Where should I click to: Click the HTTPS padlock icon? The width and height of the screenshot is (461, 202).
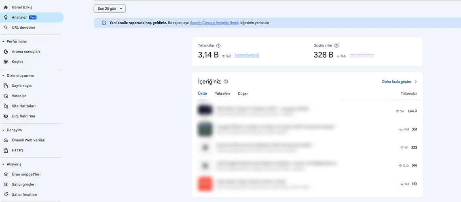(x=6, y=150)
